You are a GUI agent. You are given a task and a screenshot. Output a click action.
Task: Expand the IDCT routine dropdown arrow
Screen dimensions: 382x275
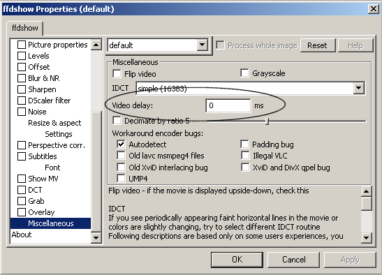[x=359, y=88]
